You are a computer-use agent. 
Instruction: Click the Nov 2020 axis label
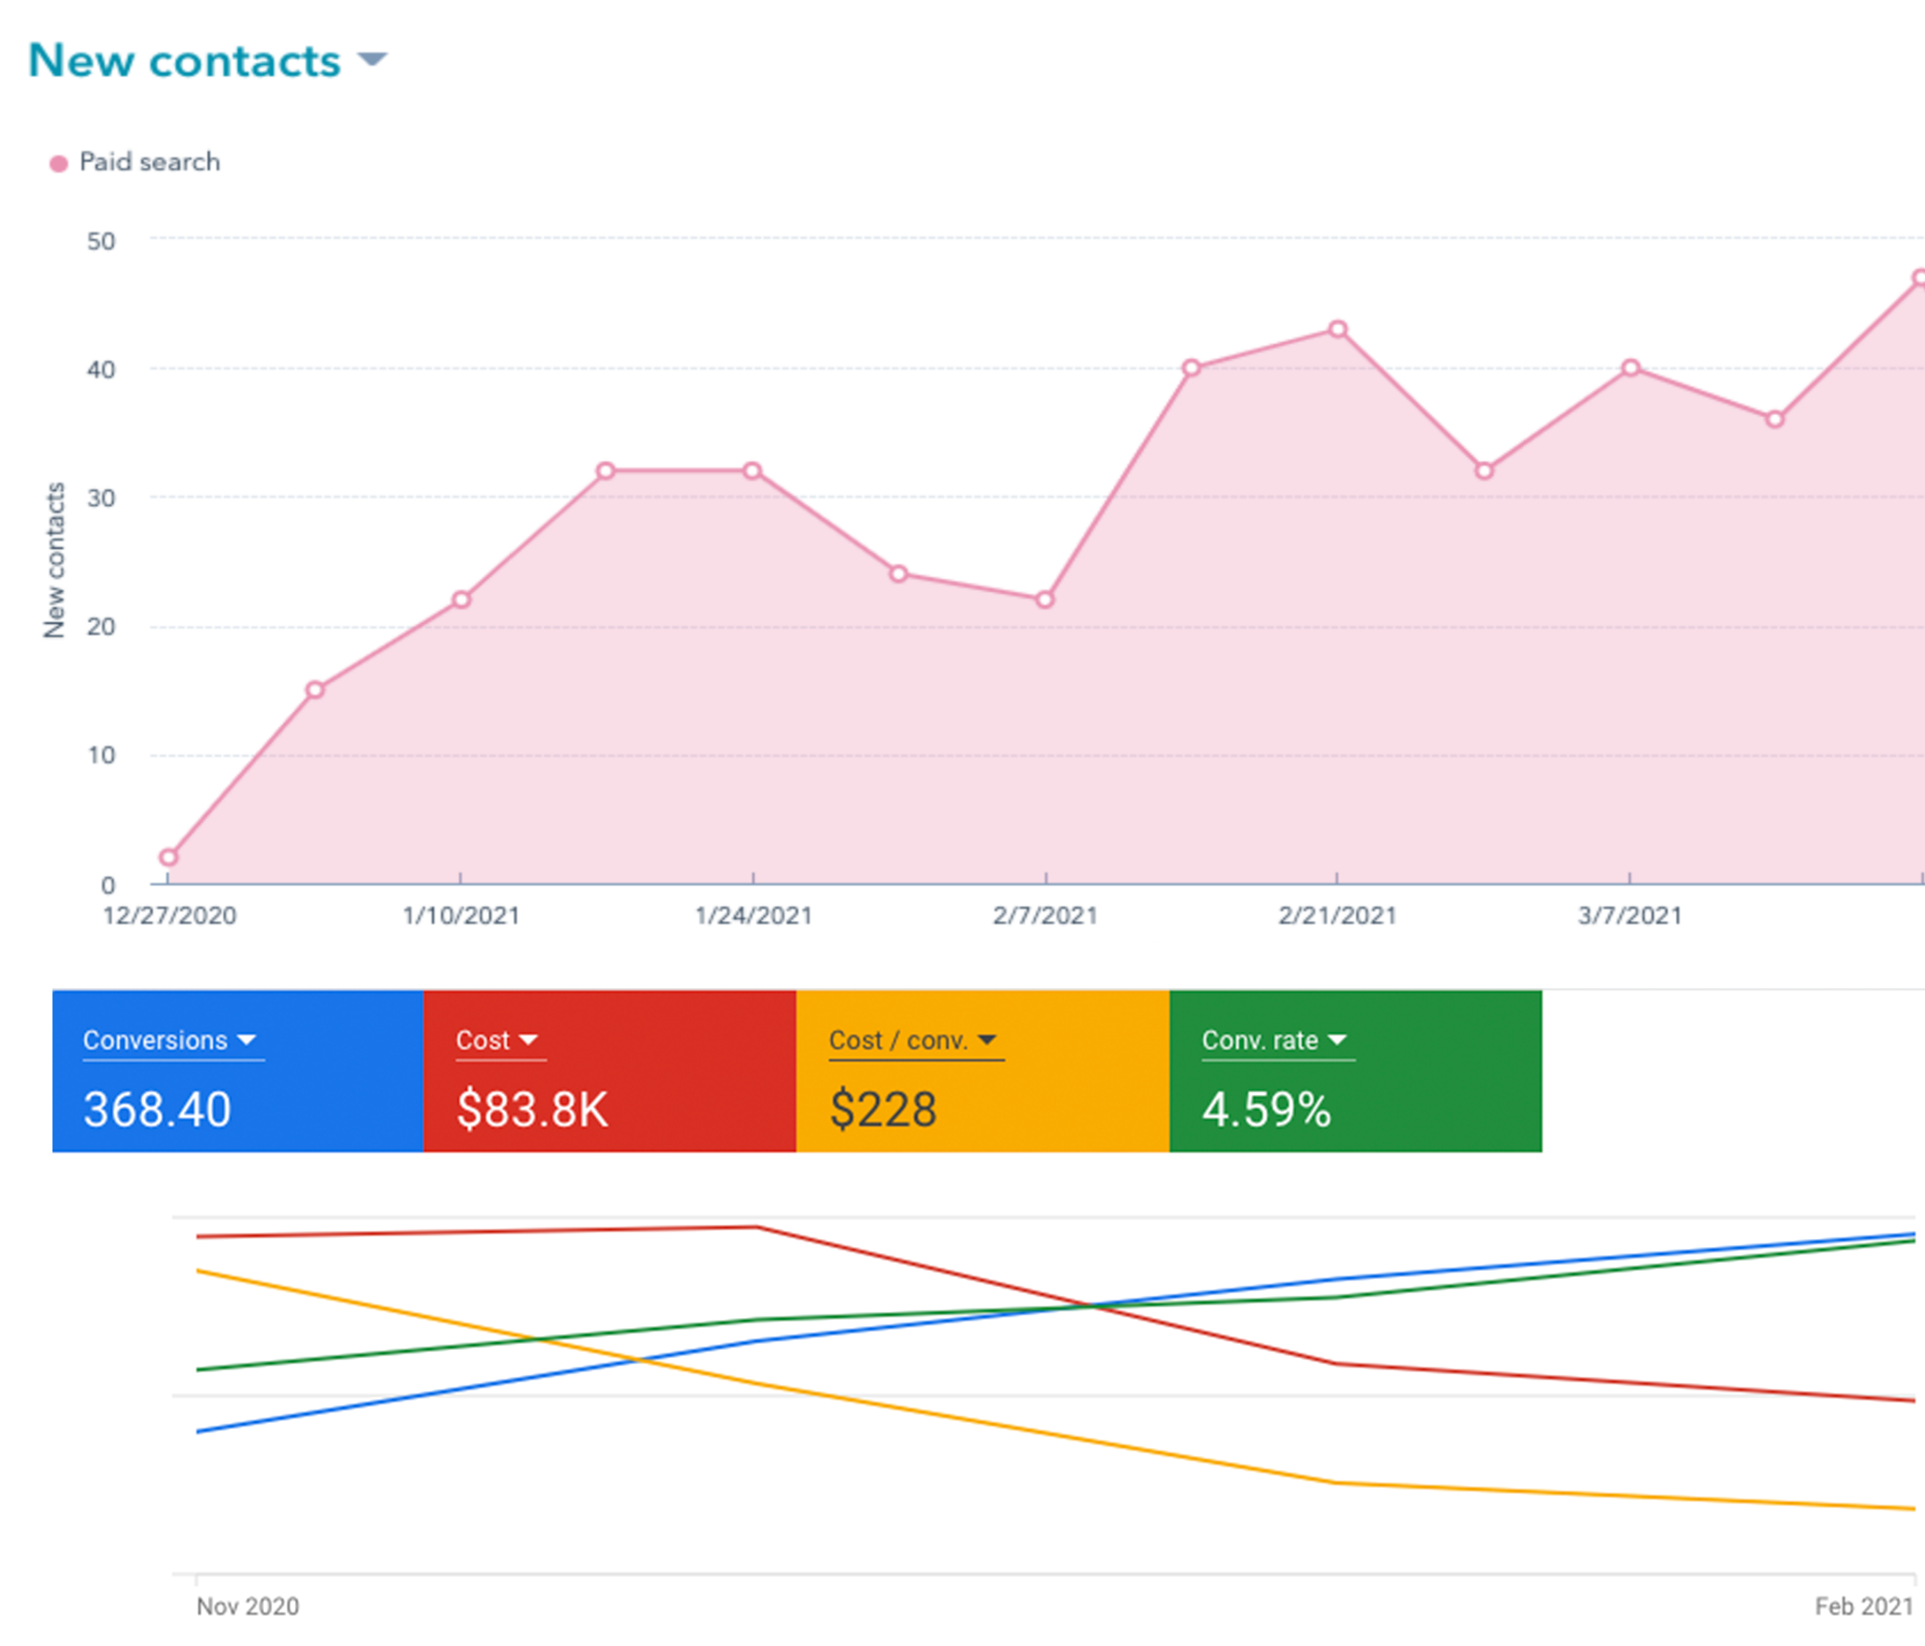tap(248, 1606)
